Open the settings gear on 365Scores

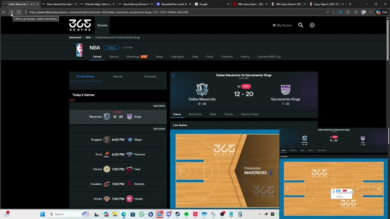click(312, 25)
